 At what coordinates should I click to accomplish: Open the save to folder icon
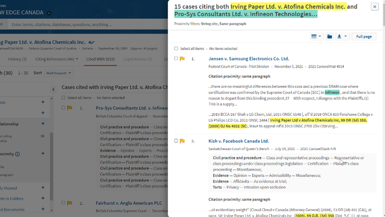(x=330, y=37)
